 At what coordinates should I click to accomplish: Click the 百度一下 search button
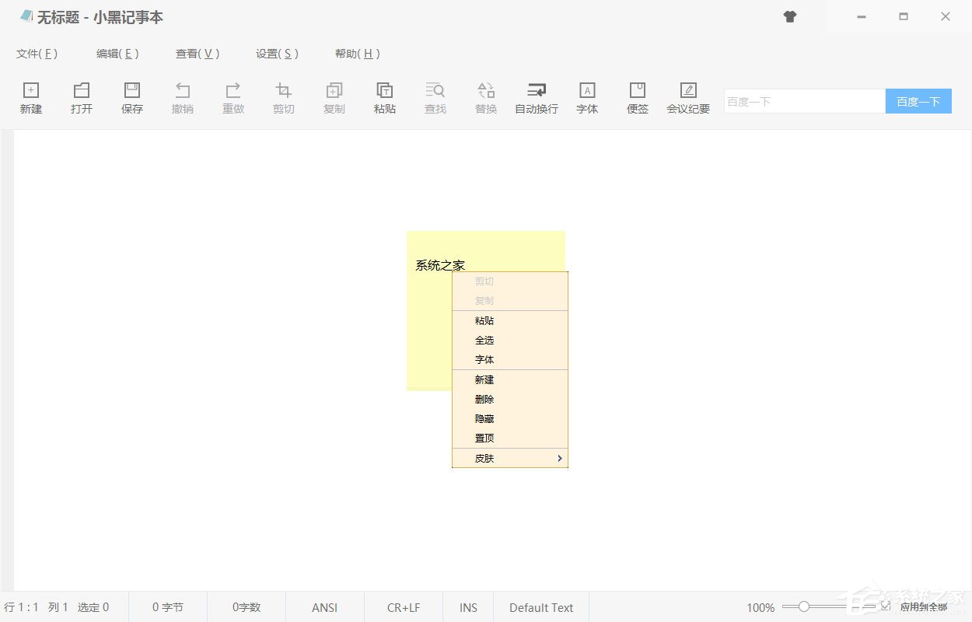pyautogui.click(x=918, y=100)
